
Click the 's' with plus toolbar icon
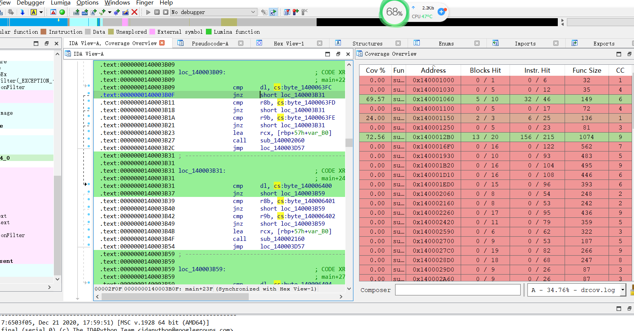(x=102, y=12)
